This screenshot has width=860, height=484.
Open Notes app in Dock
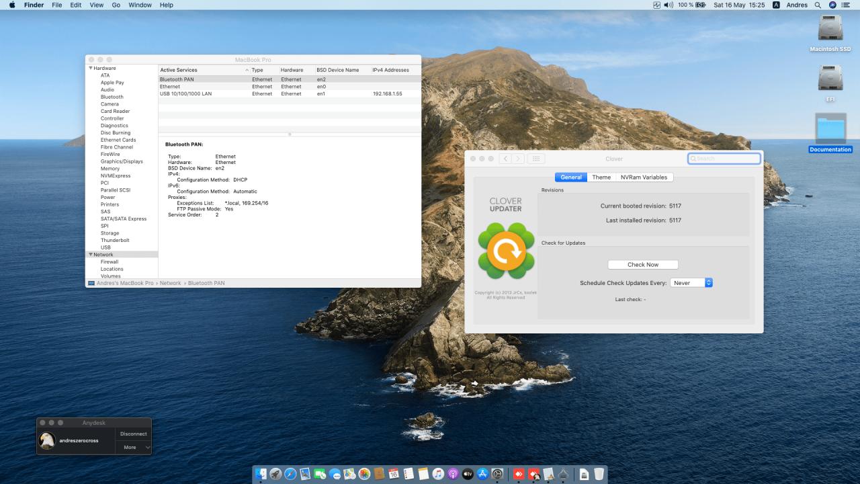point(423,474)
